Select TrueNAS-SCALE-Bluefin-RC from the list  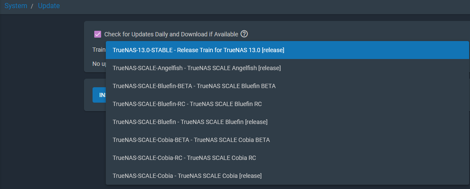point(287,104)
